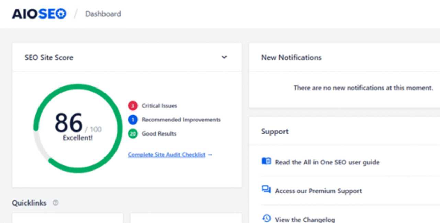Viewport: 440px width, 223px height.
Task: Click the book icon beside user guide
Action: coord(266,161)
